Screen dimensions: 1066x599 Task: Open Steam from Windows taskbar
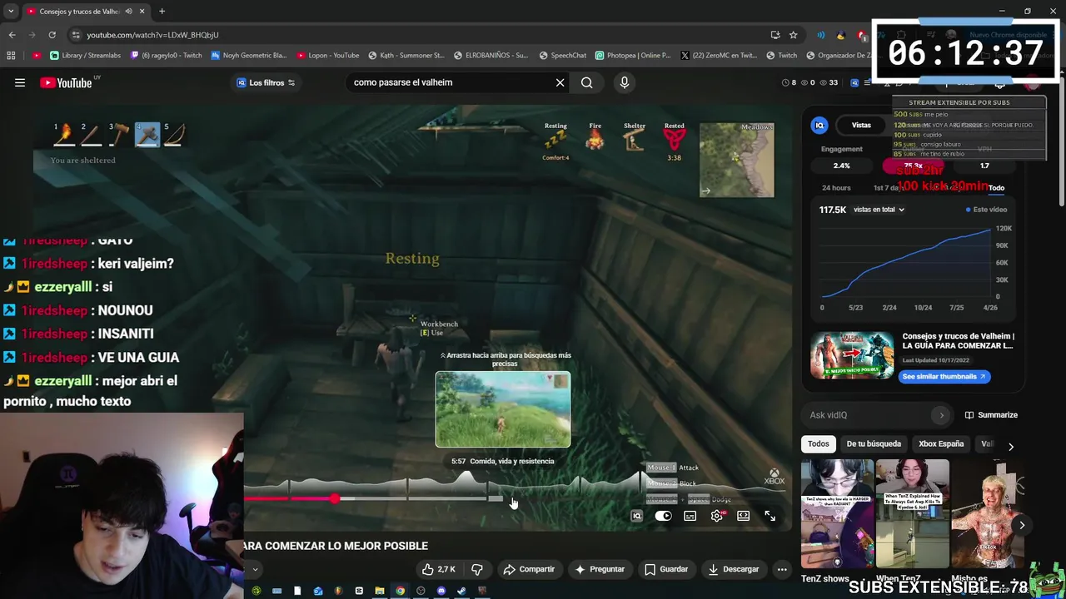[461, 591]
